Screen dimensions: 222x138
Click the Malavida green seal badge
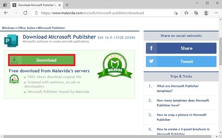click(115, 65)
